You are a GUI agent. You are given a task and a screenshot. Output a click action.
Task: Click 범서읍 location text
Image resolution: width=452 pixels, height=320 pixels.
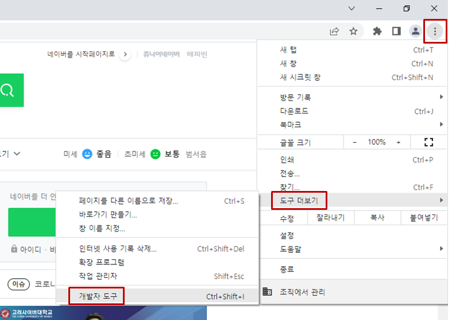pos(196,154)
